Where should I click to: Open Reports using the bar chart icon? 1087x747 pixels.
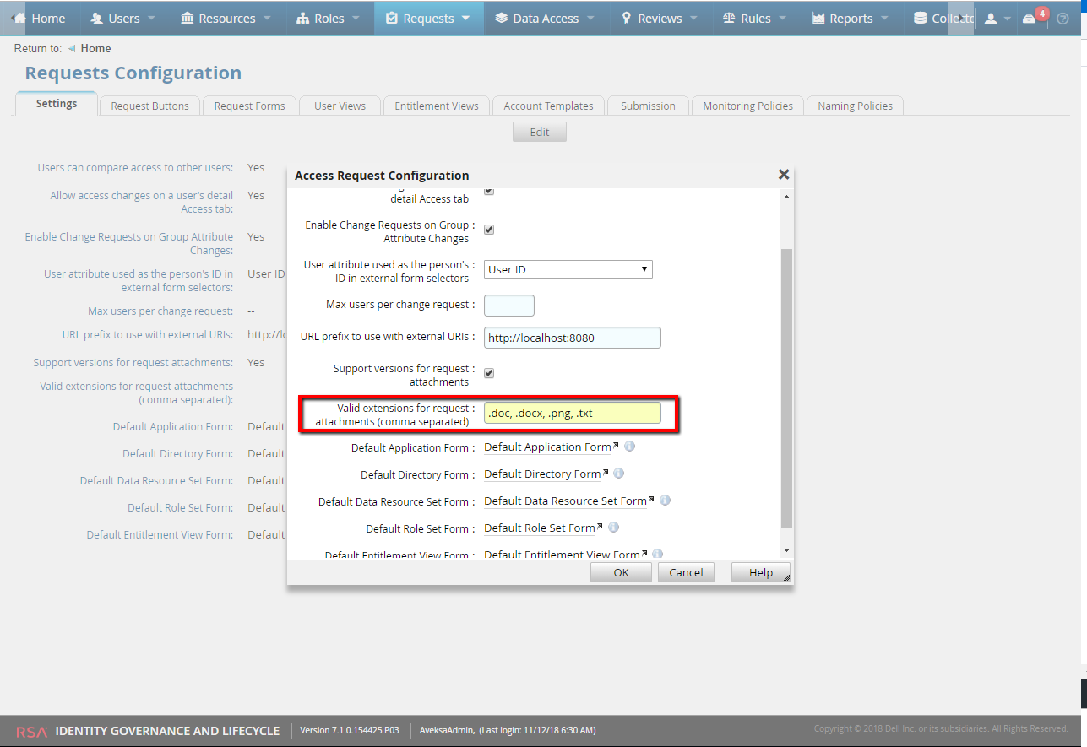819,18
